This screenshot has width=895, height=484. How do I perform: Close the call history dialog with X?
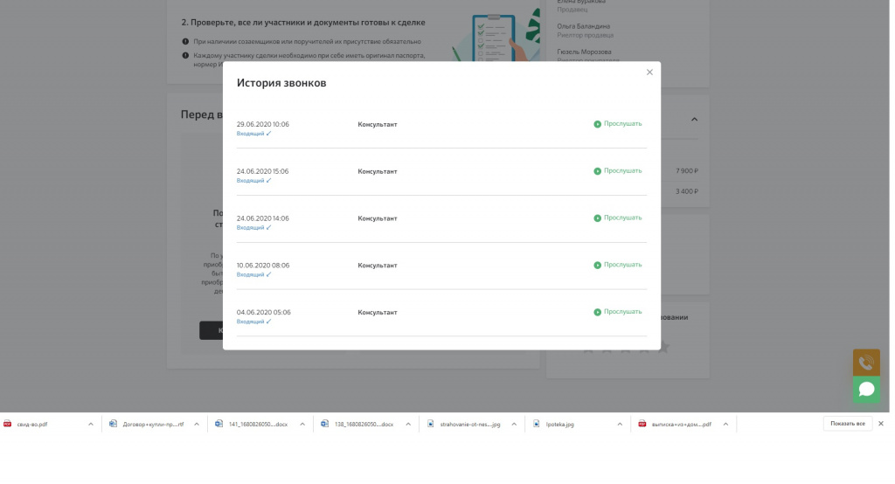click(649, 72)
